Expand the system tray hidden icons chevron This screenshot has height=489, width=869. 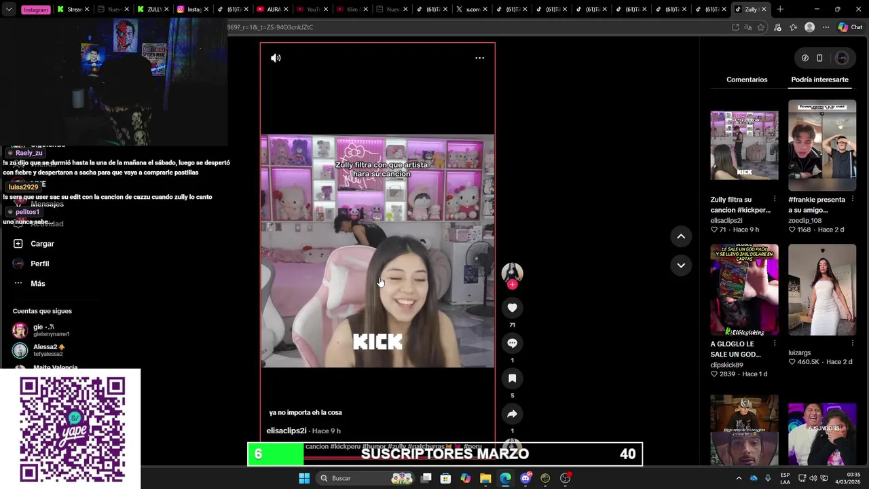(739, 478)
